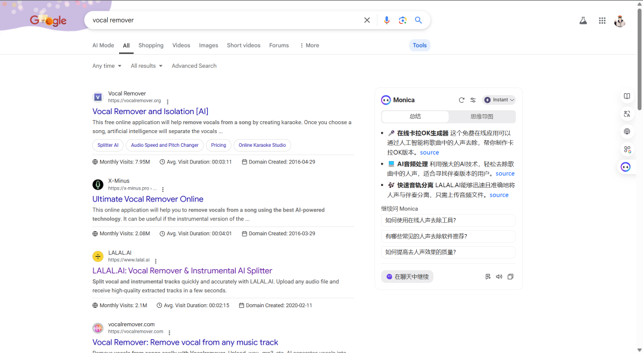The image size is (643, 353).
Task: Click the Pricing sitelink chip
Action: point(219,146)
